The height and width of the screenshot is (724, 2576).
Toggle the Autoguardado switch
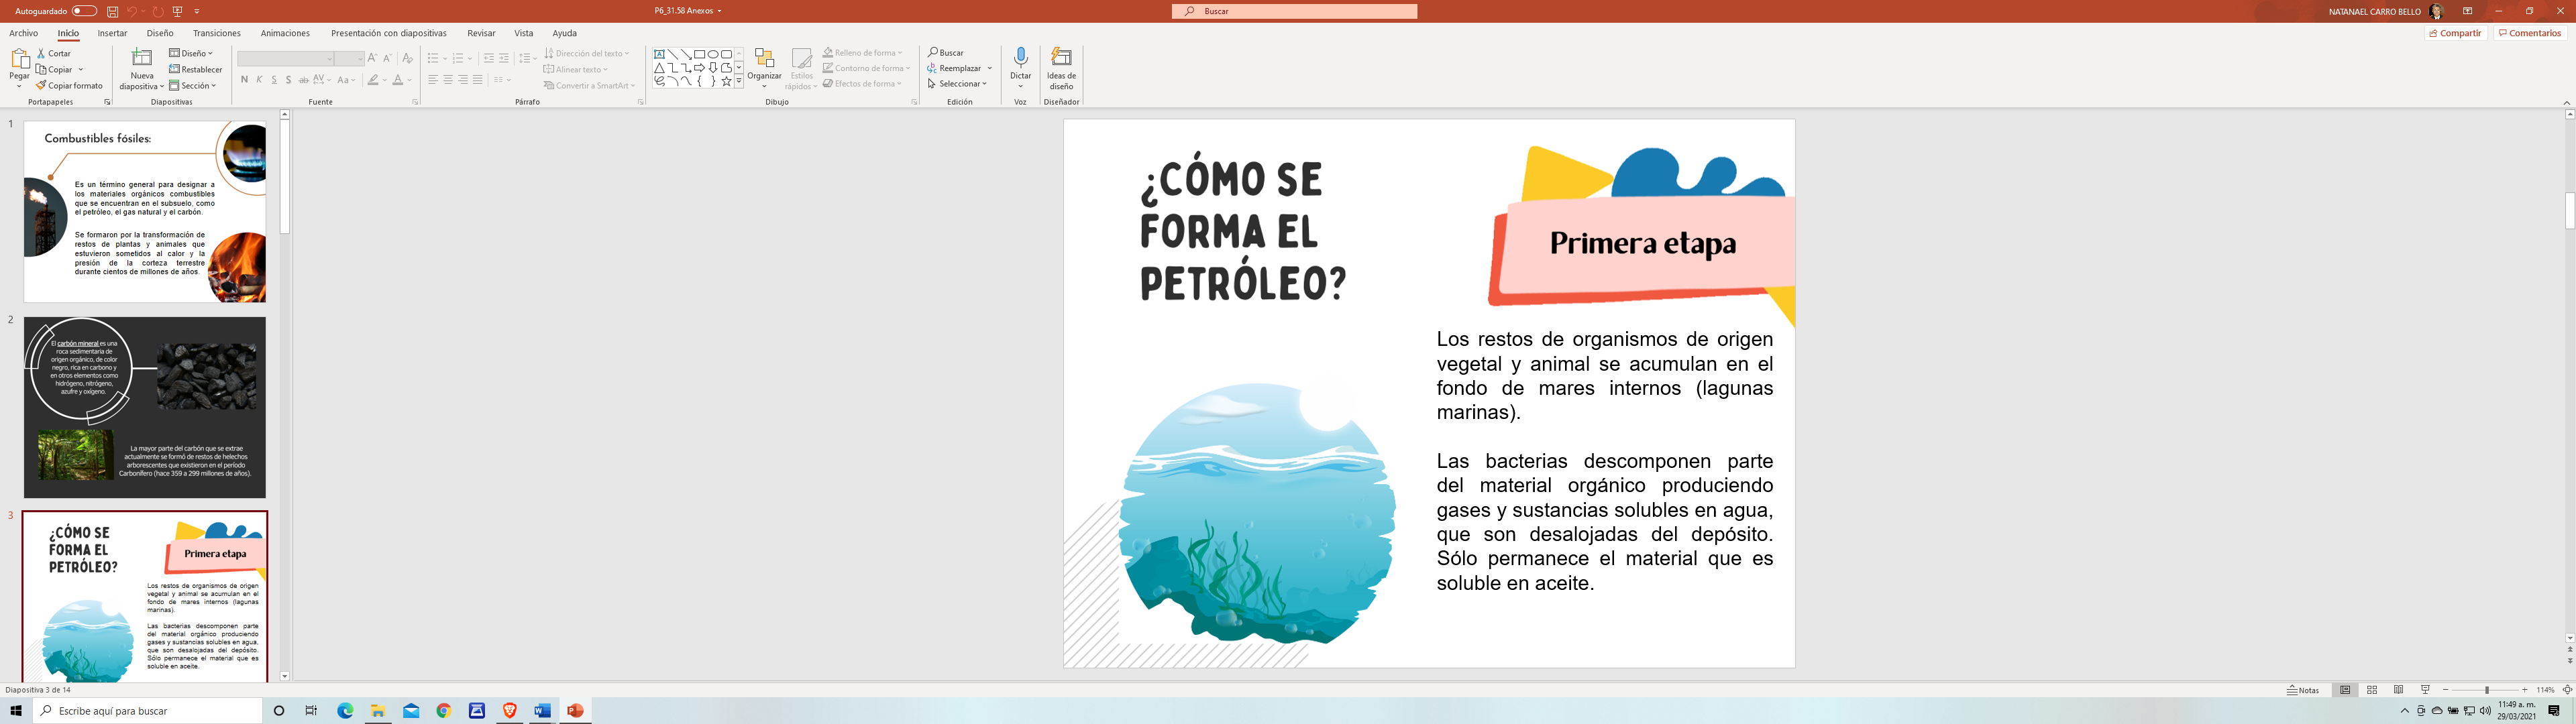pyautogui.click(x=84, y=11)
